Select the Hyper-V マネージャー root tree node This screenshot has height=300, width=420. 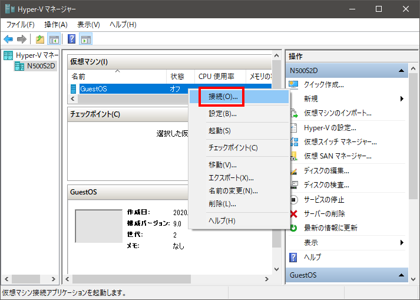31,55
